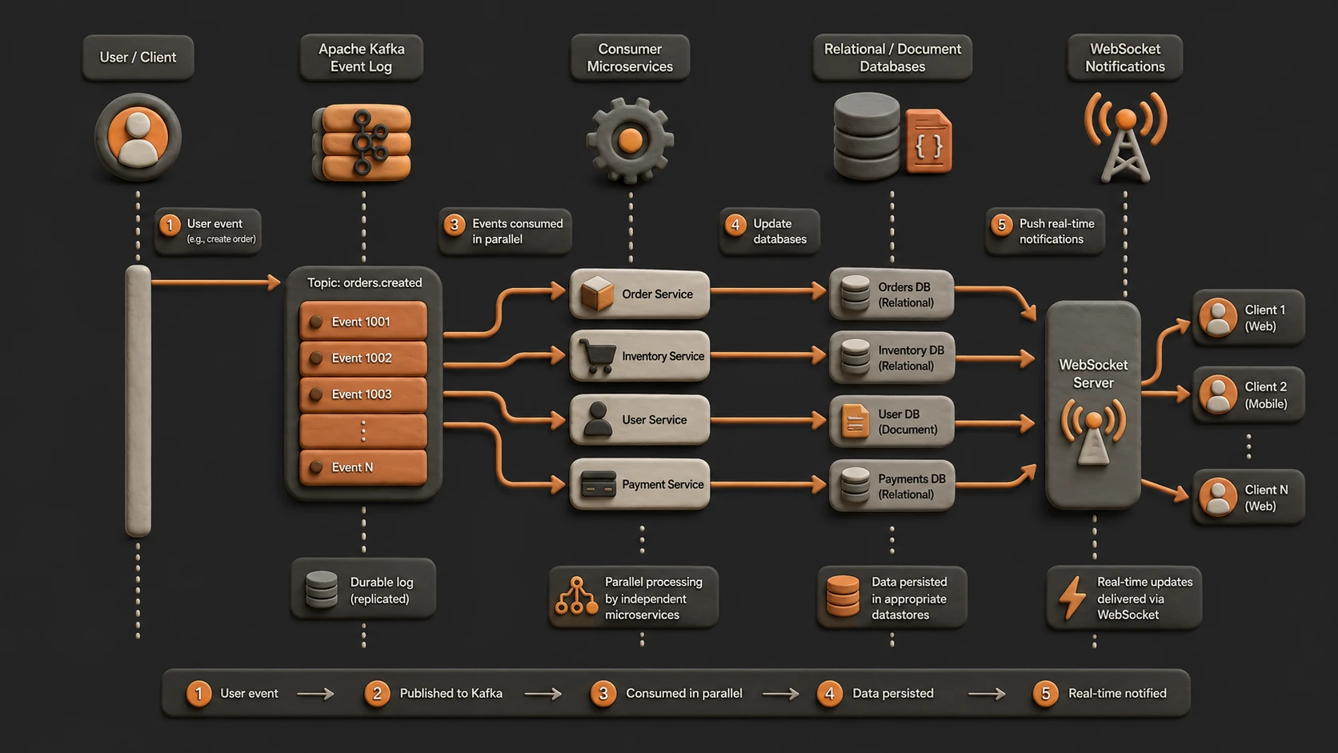Click the WebSocket Server label
The image size is (1338, 753).
pyautogui.click(x=1093, y=374)
